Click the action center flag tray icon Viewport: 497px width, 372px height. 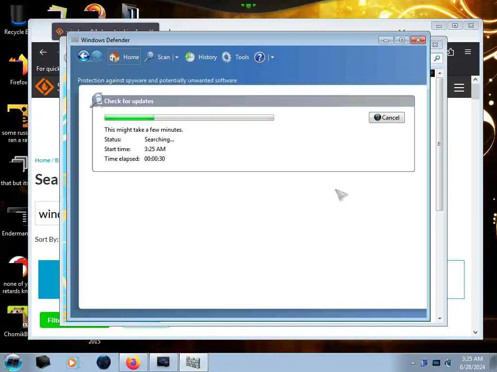pos(424,363)
